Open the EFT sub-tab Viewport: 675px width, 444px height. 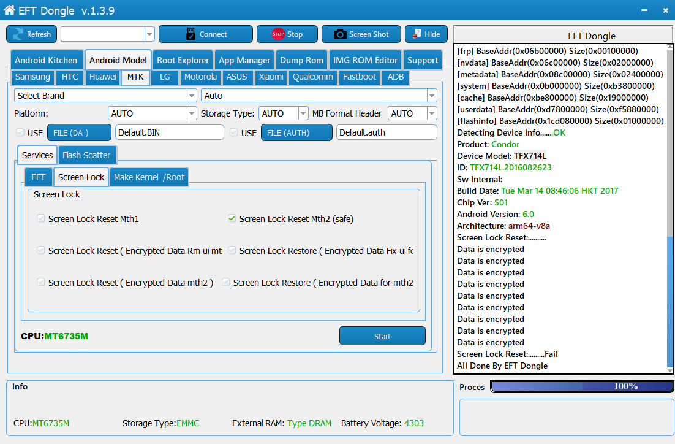pyautogui.click(x=39, y=177)
